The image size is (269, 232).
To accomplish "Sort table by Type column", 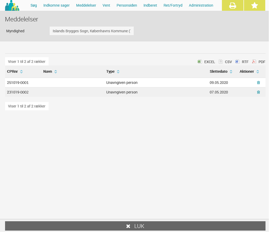I will click(x=113, y=71).
